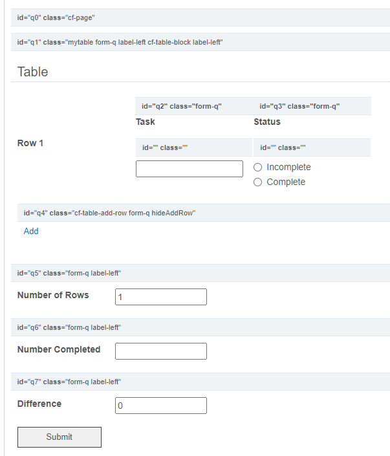Image resolution: width=390 pixels, height=456 pixels.
Task: Click the Add row link
Action: click(x=31, y=231)
